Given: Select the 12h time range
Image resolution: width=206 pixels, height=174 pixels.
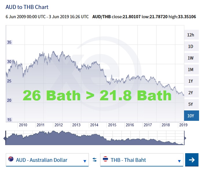Looking at the screenshot, I should [190, 35].
